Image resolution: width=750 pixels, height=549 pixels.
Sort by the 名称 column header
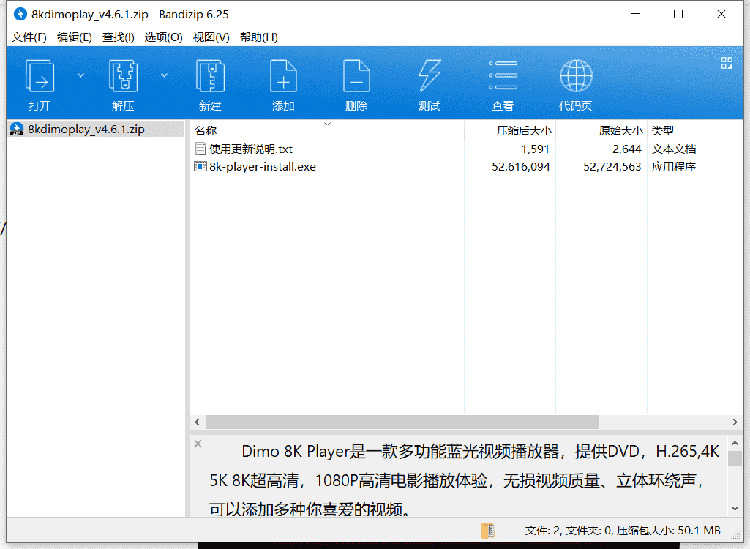pyautogui.click(x=206, y=131)
